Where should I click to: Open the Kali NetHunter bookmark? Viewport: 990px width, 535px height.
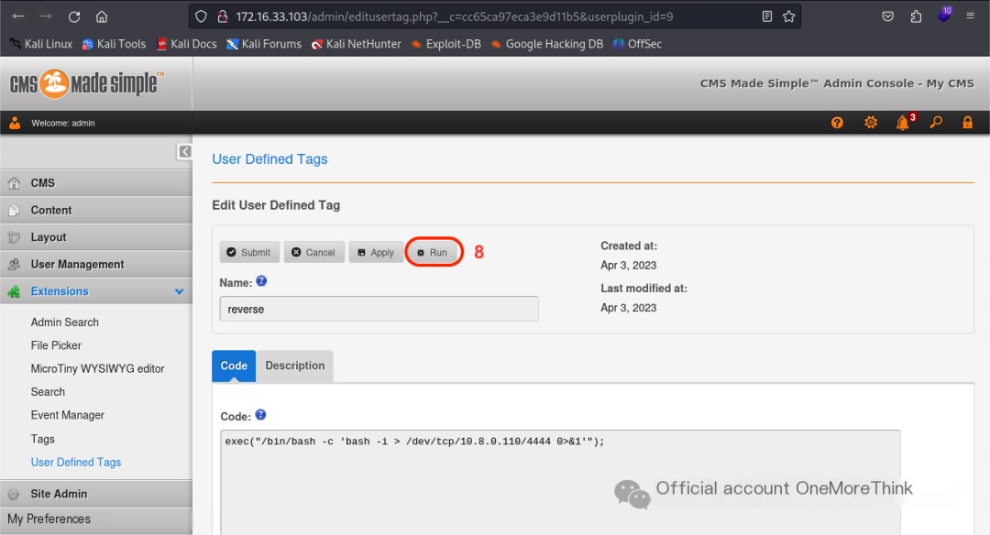click(356, 44)
